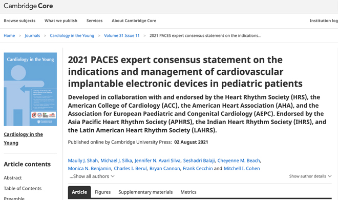
Task: Open Browse subjects menu
Action: coord(19,21)
